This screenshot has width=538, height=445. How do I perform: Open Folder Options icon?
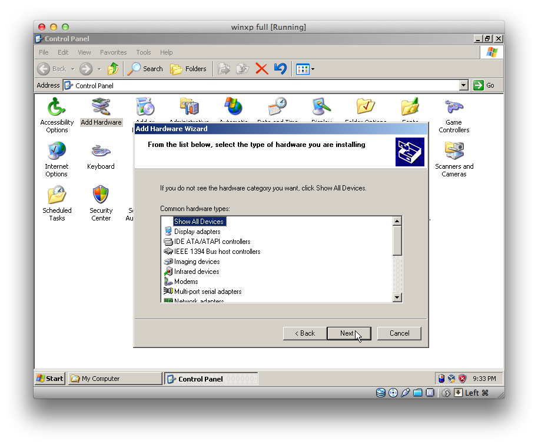click(x=366, y=106)
